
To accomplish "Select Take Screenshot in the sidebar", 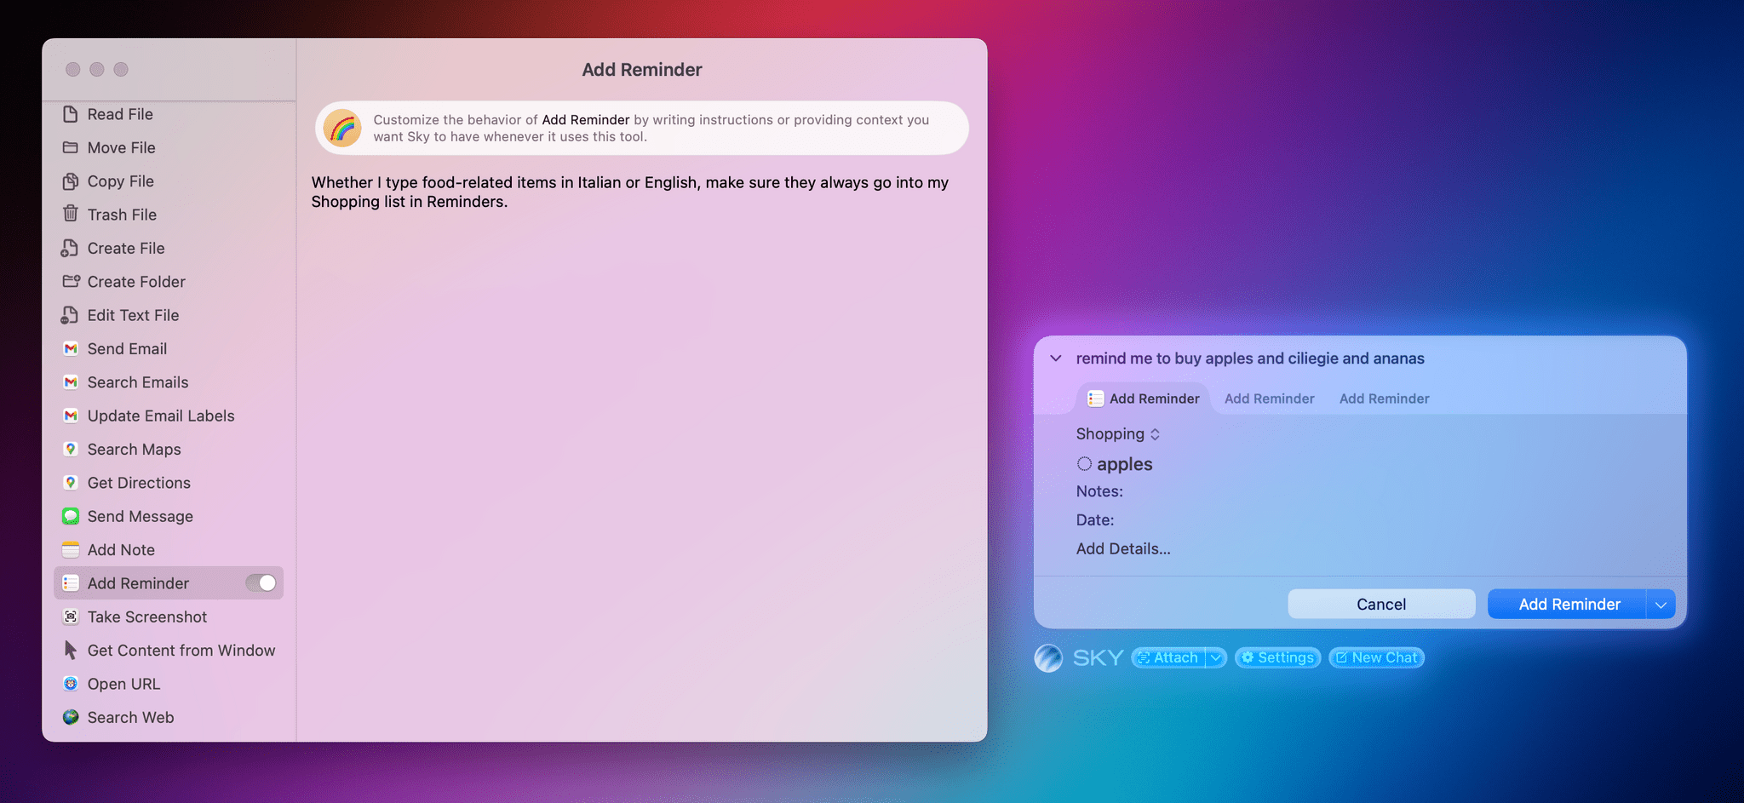I will pyautogui.click(x=169, y=617).
